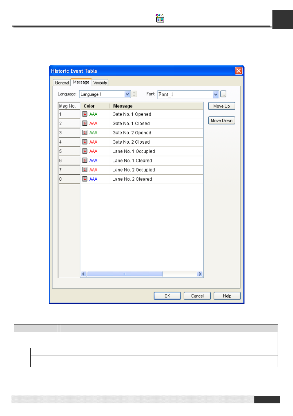Click color picker icon for Lane No. 1 Cleared

click(x=85, y=160)
